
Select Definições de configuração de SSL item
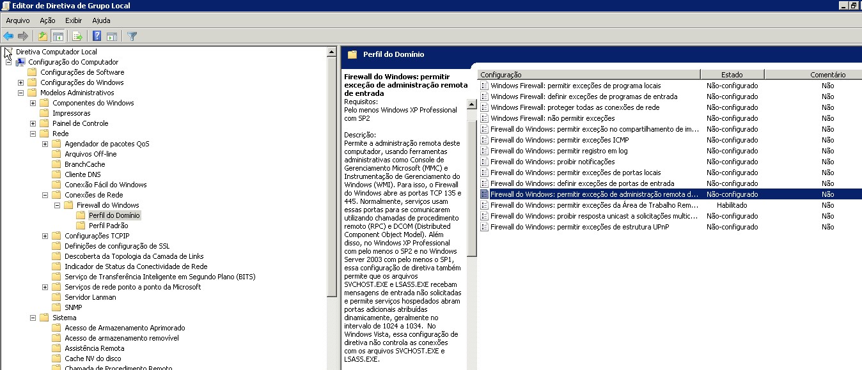(x=117, y=246)
